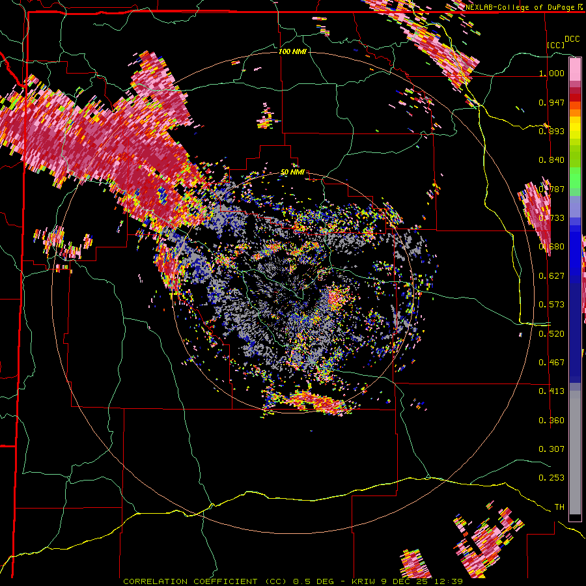Pick the bright green color bar segment
586x586 pixels.
(x=575, y=178)
